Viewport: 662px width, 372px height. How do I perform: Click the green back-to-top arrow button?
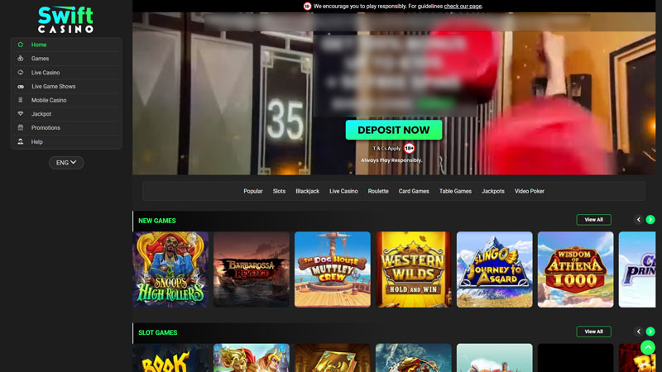(x=648, y=347)
